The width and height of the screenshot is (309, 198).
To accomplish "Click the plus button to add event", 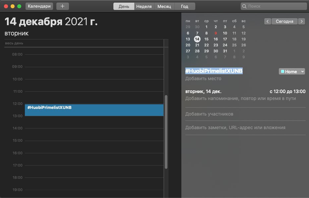I will 62,6.
